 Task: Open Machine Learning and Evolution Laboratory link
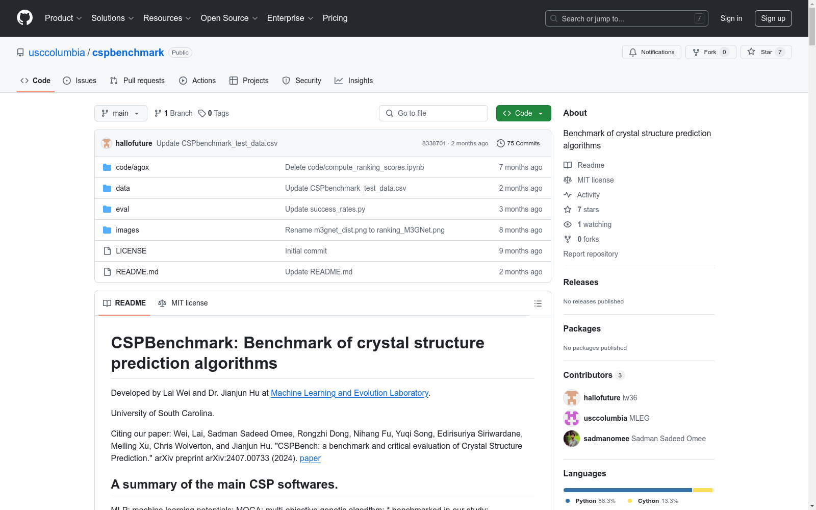click(349, 393)
